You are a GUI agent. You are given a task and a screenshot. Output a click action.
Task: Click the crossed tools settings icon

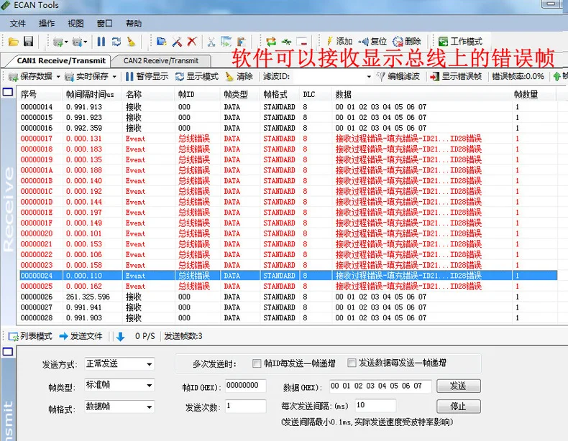point(177,42)
